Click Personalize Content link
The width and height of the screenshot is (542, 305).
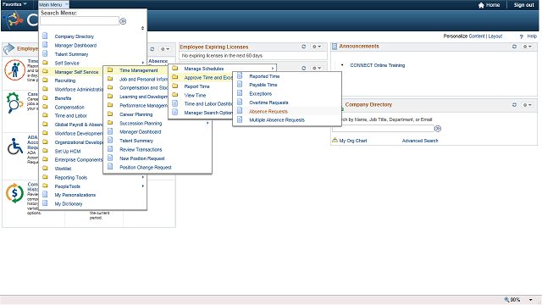point(476,36)
